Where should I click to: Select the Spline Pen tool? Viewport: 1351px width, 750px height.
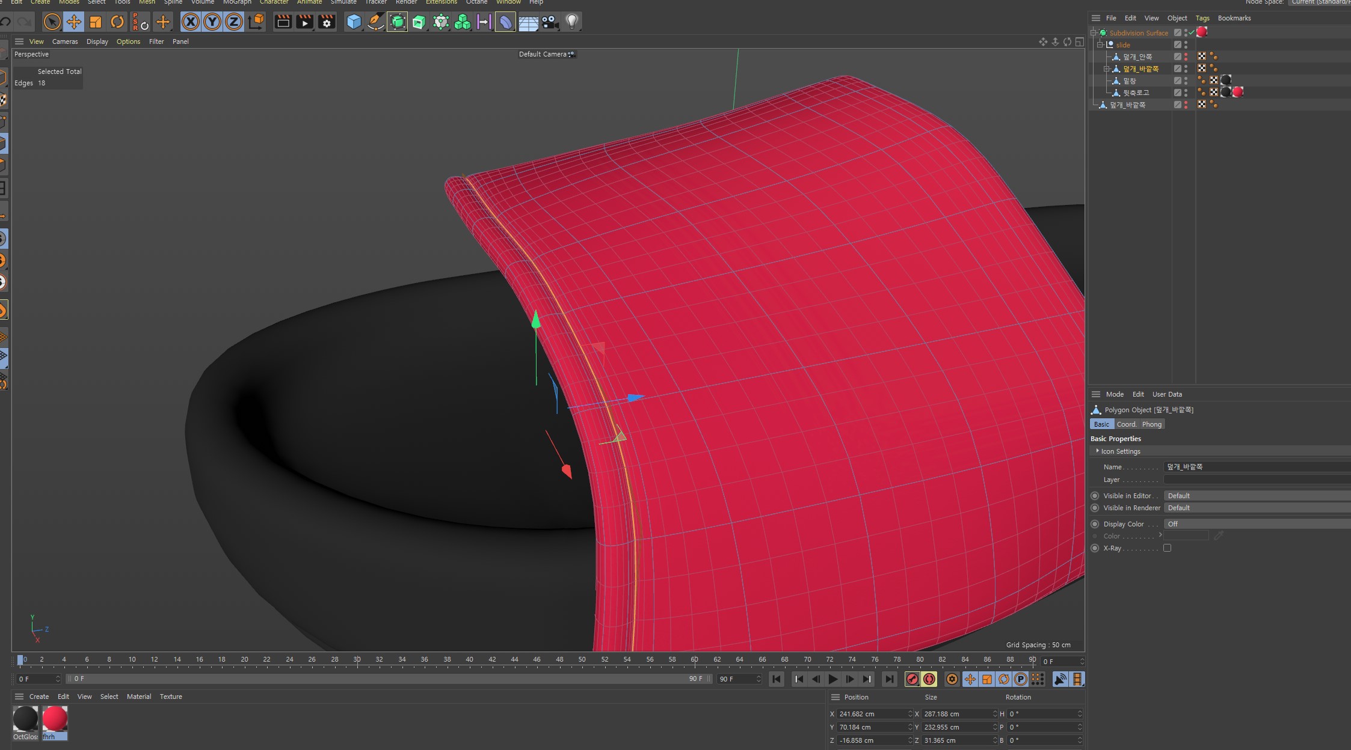click(375, 22)
